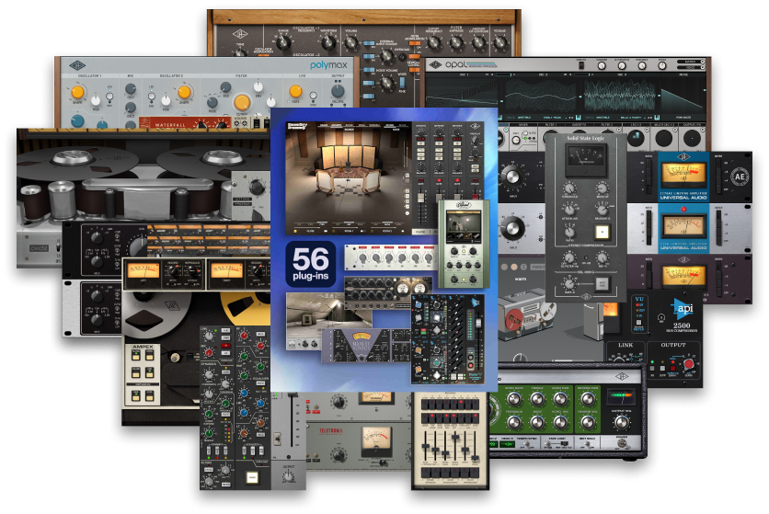769x514 pixels.
Task: Adjust the large orange PolyMAX cutoff knob
Action: tap(242, 102)
